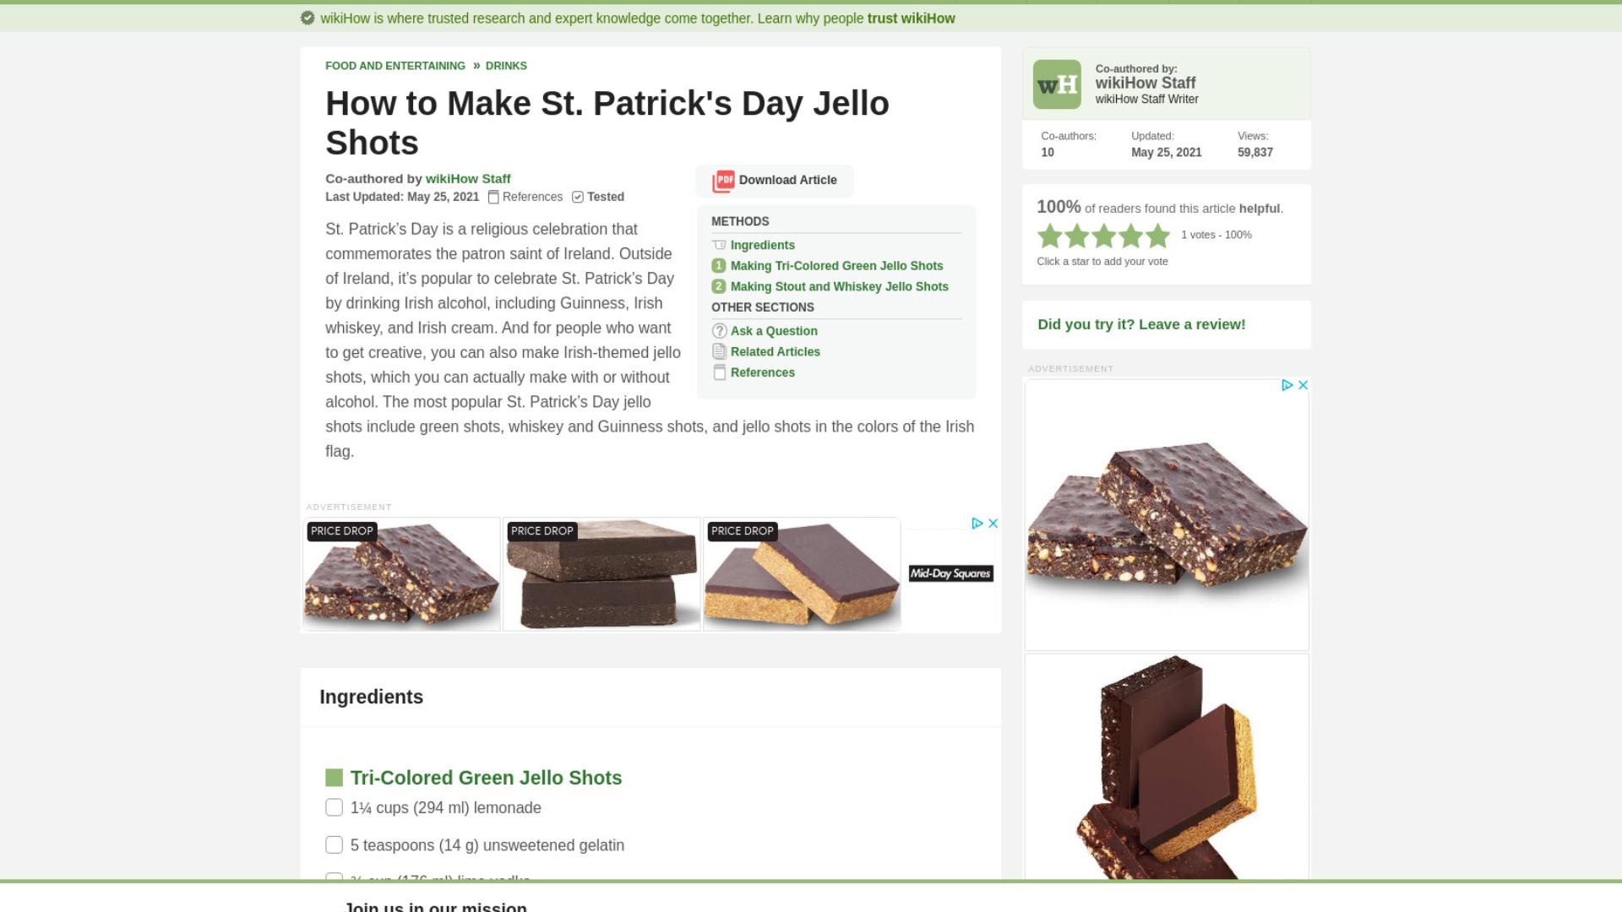
Task: Close the banner ad with the X icon
Action: click(x=993, y=524)
